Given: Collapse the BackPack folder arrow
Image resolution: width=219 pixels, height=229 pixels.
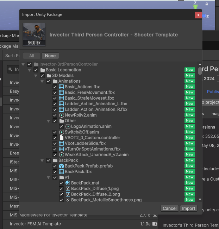Looking at the screenshot, I should pyautogui.click(x=42, y=161).
